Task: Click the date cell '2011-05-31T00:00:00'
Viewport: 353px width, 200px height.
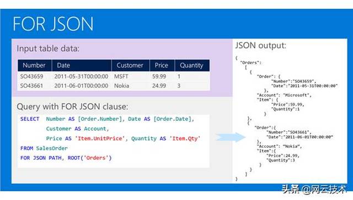Action: (x=81, y=76)
